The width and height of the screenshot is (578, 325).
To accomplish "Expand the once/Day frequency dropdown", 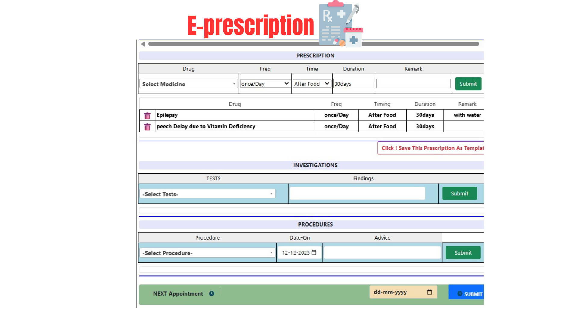I will tap(265, 84).
